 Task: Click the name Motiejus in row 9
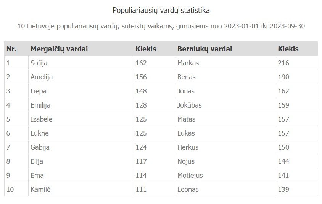[x=190, y=176]
